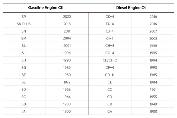The width and height of the screenshot is (177, 118).
Task: Select the CJ-4 diesel cell
Action: click(x=110, y=31)
